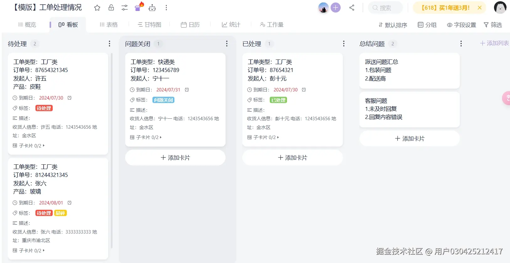
Task: Click due date 2024/07/31
Action: pos(168,90)
